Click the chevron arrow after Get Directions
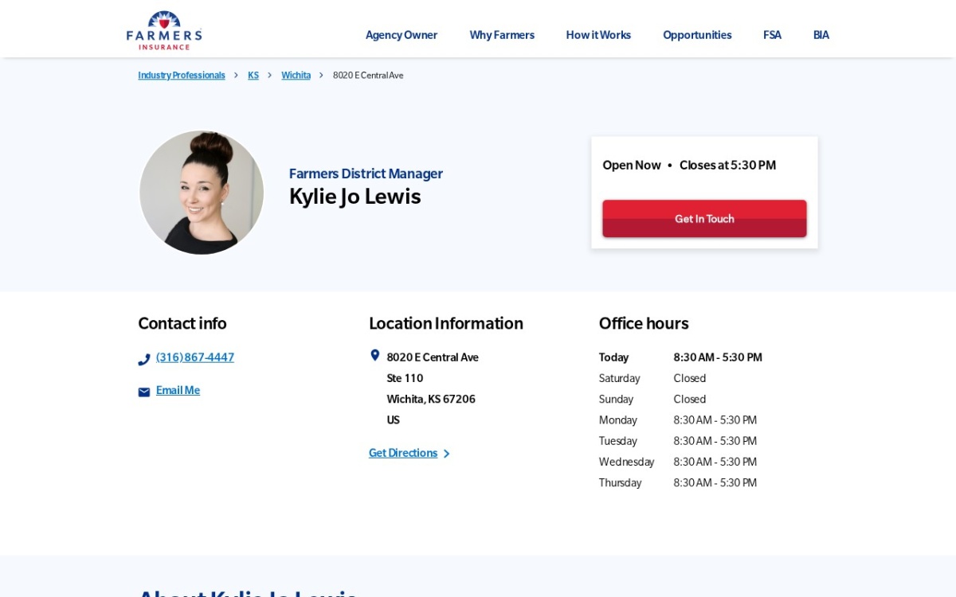Viewport: 956px width, 597px height. (446, 454)
